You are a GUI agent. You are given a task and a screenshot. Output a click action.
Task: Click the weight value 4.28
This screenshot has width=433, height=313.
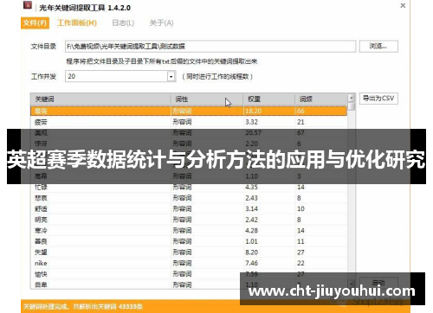[251, 231]
